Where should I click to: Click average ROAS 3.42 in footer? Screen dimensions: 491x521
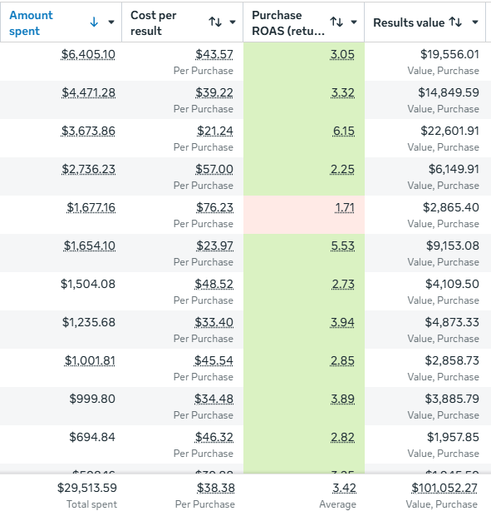pos(344,488)
